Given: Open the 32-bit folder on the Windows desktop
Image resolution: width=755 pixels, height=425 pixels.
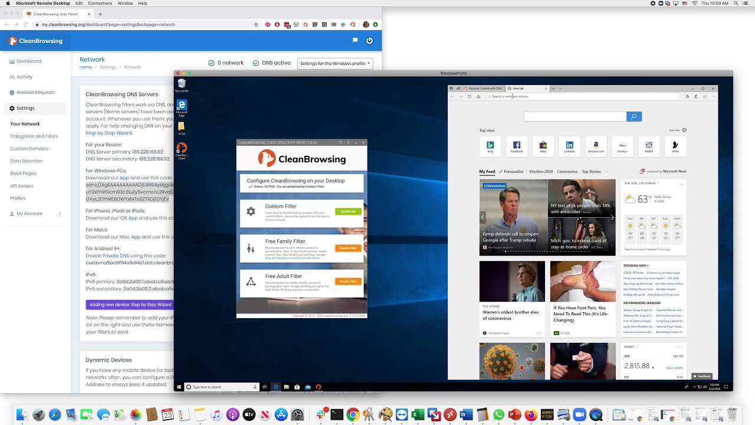Looking at the screenshot, I should pos(182,127).
